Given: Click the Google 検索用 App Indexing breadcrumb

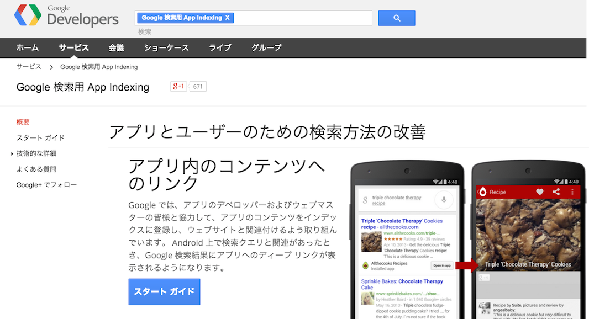Looking at the screenshot, I should pos(99,67).
